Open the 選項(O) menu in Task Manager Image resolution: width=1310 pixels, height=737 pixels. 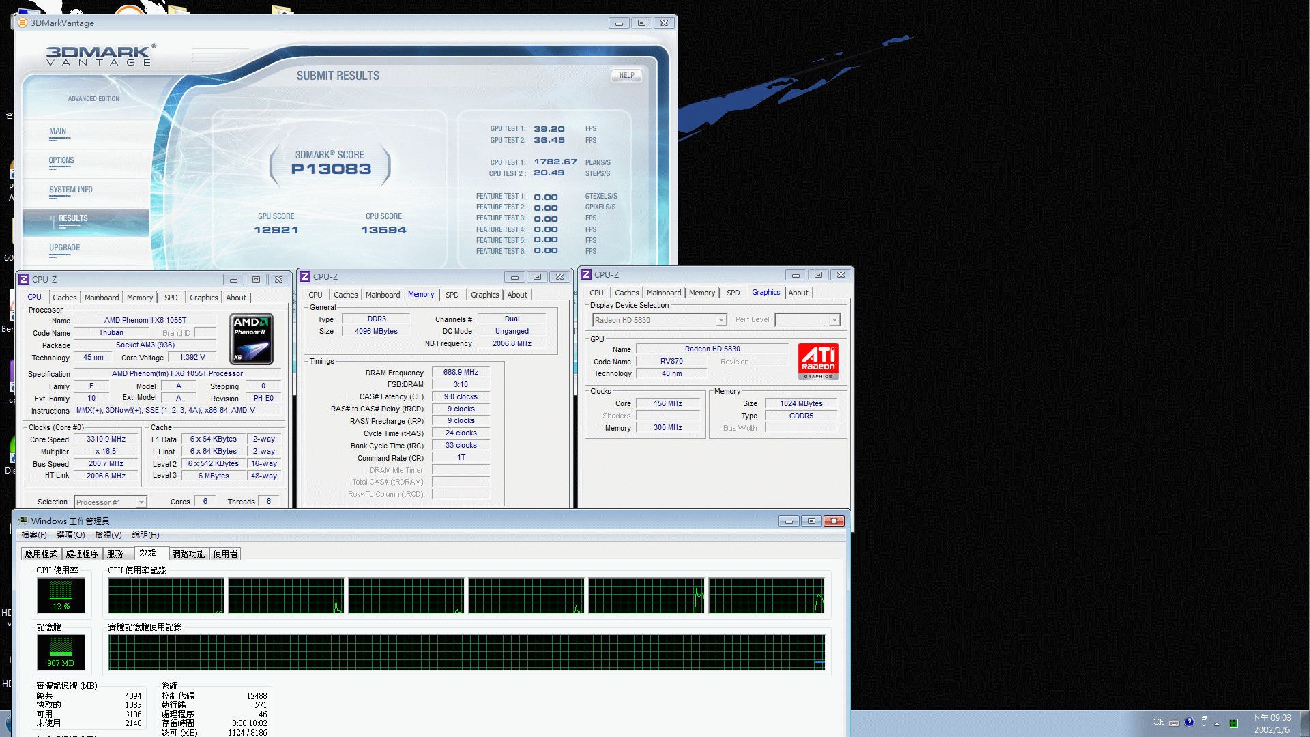(x=71, y=535)
